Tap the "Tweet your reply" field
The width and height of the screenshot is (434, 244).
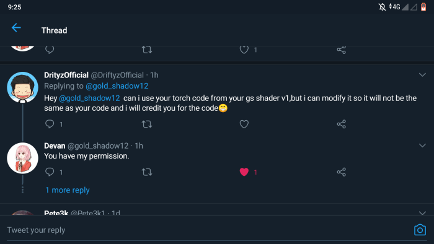[205, 230]
